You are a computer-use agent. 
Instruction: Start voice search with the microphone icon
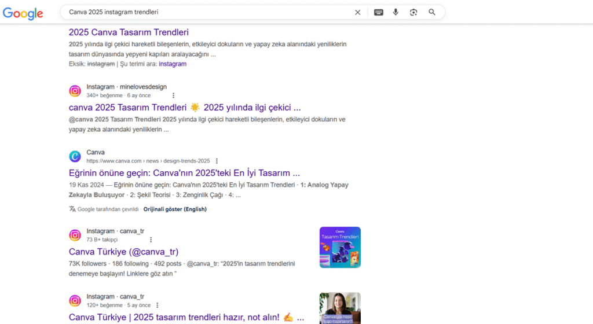click(396, 12)
